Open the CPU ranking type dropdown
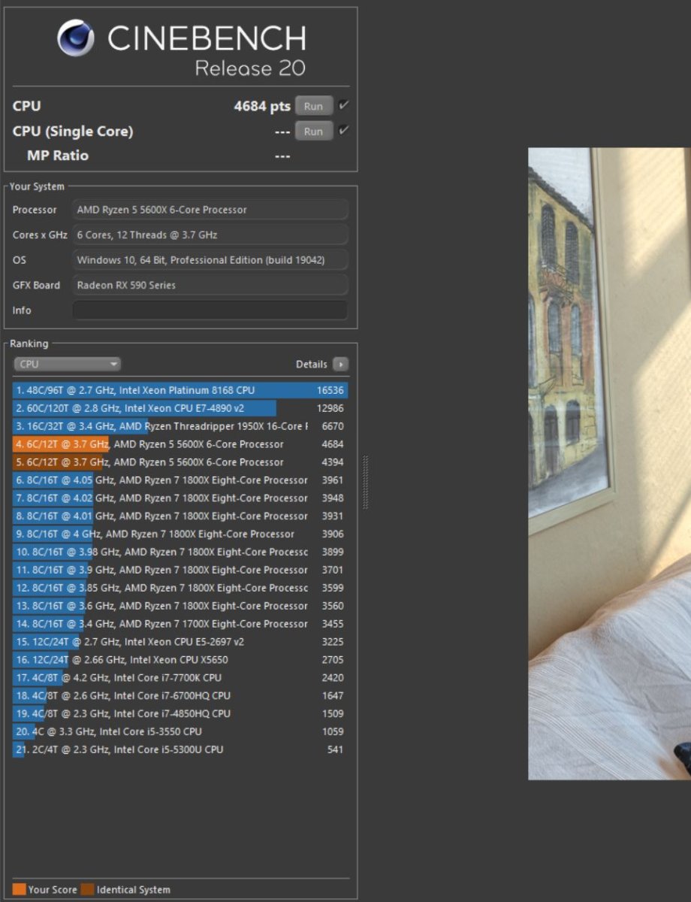Viewport: 691px width, 902px height. tap(67, 364)
